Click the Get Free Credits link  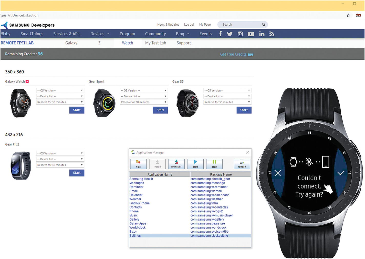click(x=234, y=54)
